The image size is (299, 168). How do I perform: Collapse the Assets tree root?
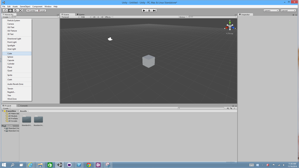(3, 126)
